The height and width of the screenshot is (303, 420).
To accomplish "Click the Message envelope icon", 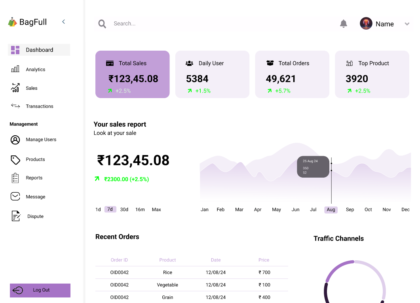I will pos(15,197).
